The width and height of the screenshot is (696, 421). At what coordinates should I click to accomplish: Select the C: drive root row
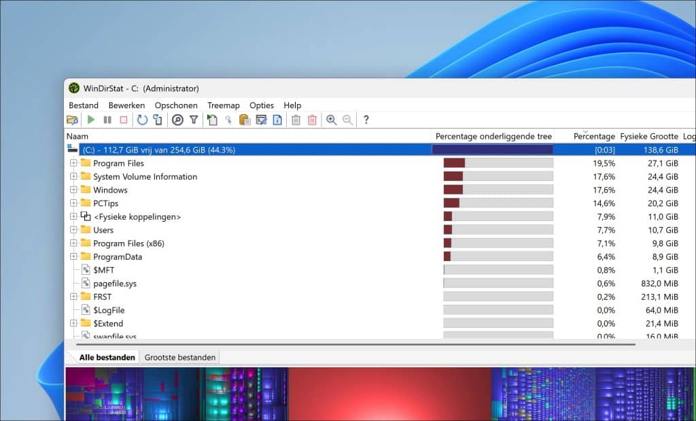(380, 150)
